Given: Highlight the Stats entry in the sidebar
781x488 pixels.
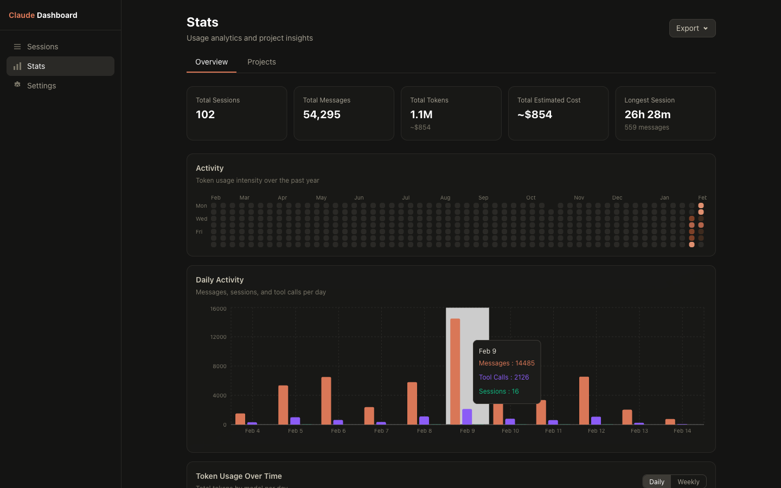Looking at the screenshot, I should 60,66.
